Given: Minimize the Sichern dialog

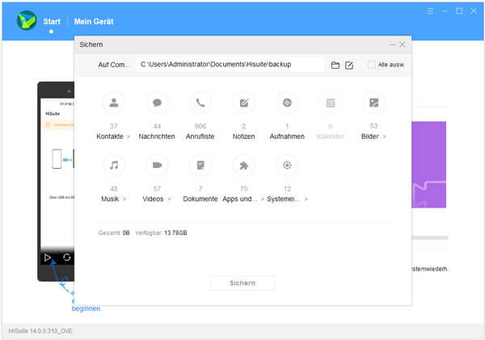Looking at the screenshot, I should [x=393, y=44].
